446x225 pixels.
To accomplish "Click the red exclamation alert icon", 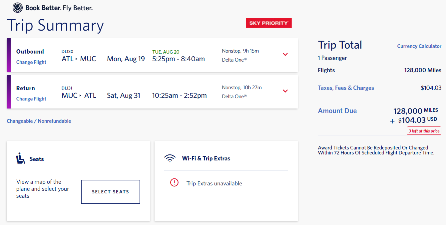I will [x=174, y=182].
